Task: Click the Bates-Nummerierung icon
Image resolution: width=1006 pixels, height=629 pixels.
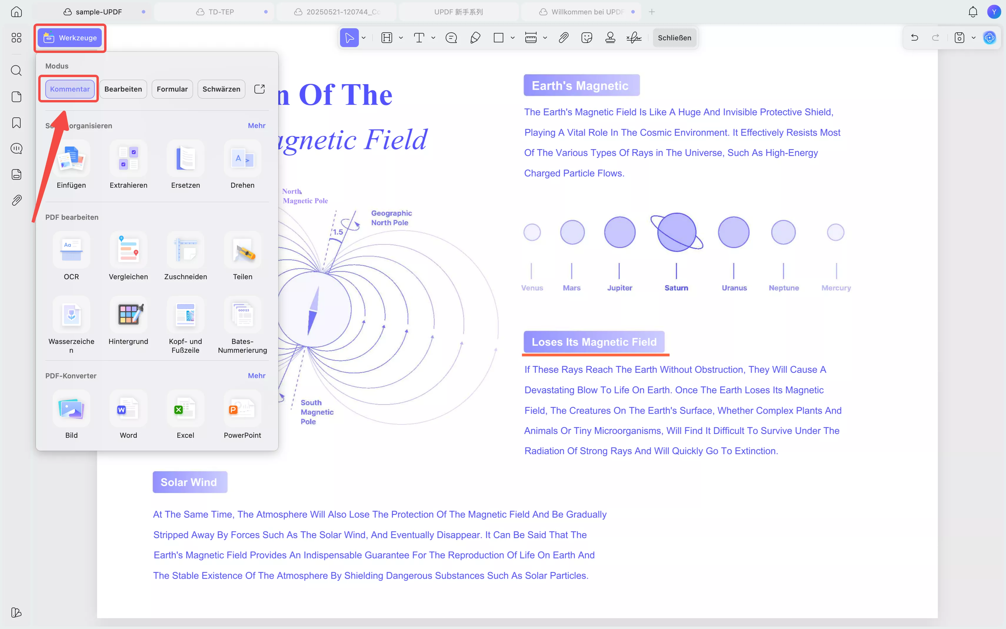Action: point(242,315)
